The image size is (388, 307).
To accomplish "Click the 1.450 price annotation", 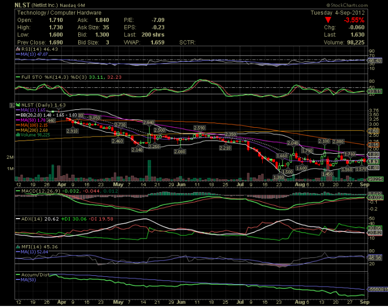I will (327, 174).
